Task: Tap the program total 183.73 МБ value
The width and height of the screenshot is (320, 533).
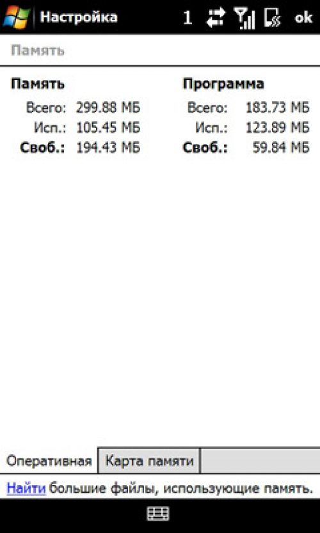Action: click(277, 108)
